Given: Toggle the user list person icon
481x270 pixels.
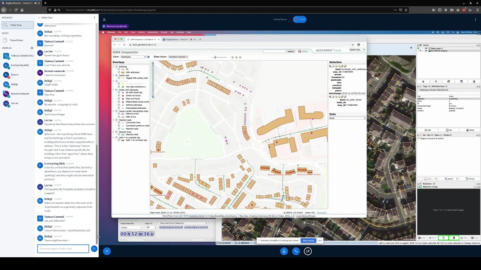Looking at the screenshot, I should (104, 19).
